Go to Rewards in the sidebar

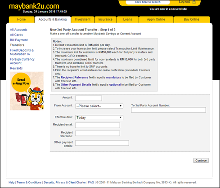(x=16, y=68)
